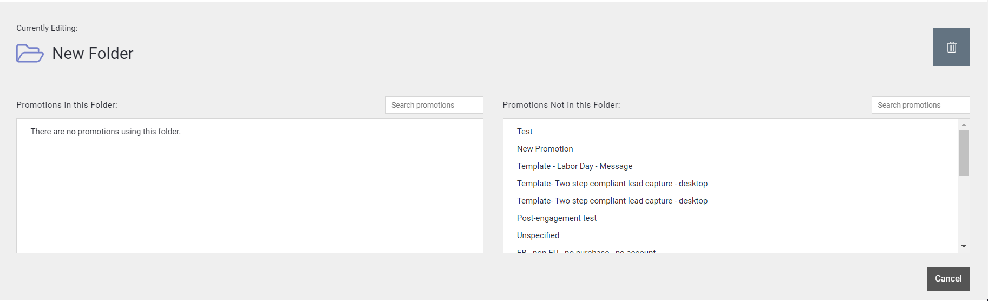Image resolution: width=988 pixels, height=301 pixels.
Task: Click the promotions list scroll up arrow
Action: [964, 125]
